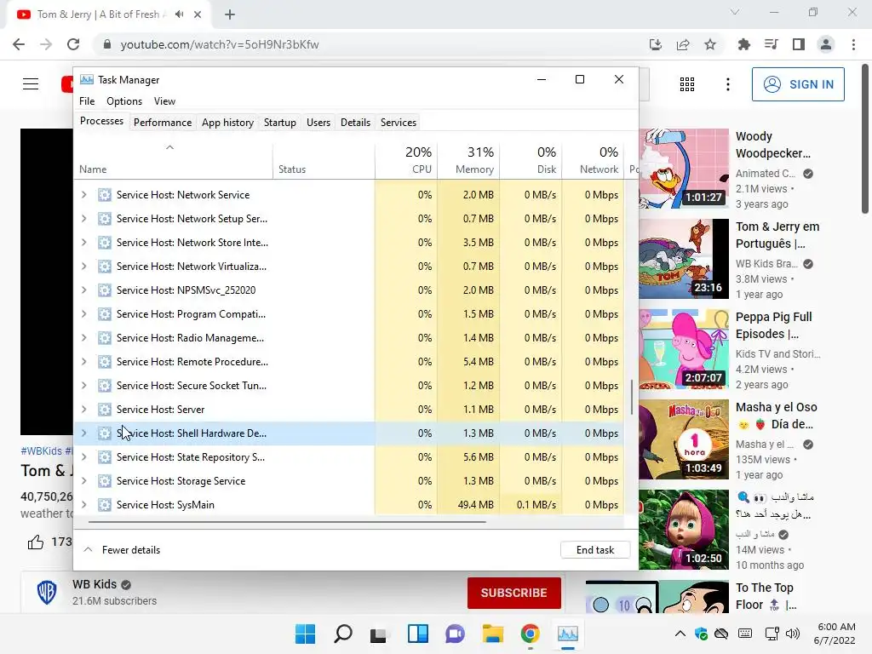Select the 49.4 MB memory cell

pyautogui.click(x=468, y=504)
